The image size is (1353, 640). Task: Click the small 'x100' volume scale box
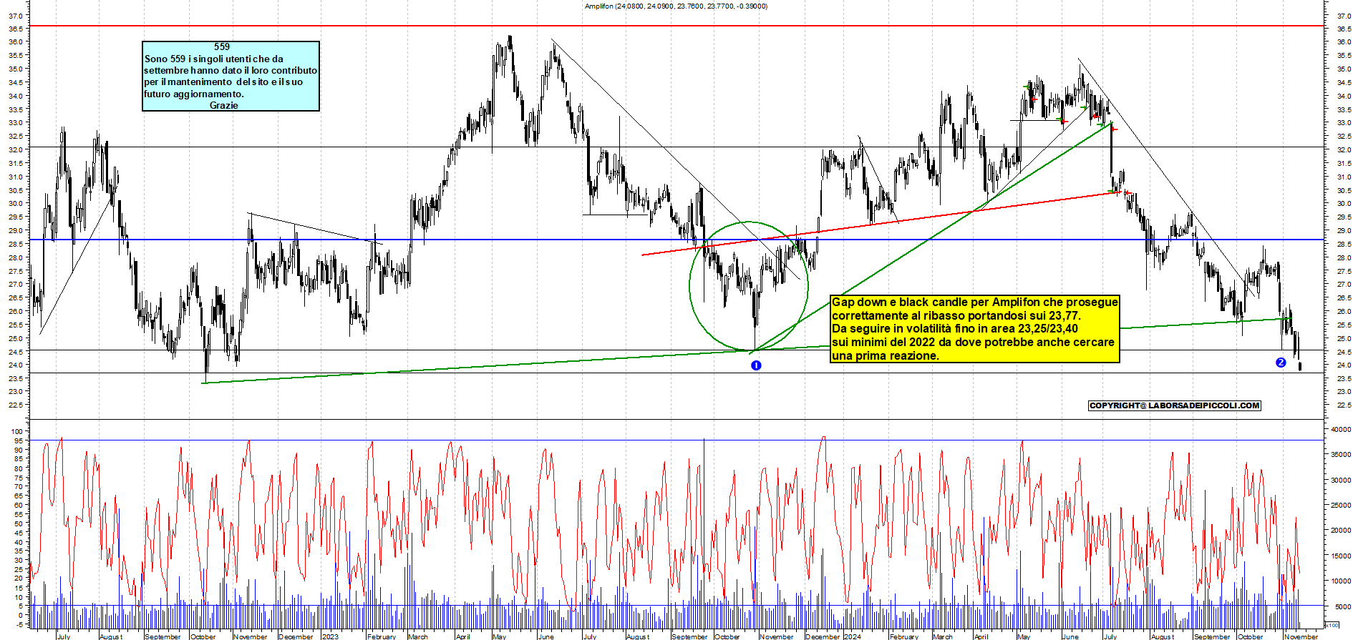pyautogui.click(x=1332, y=624)
